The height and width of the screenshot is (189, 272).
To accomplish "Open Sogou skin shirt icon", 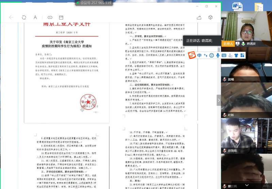I will coord(236,55).
